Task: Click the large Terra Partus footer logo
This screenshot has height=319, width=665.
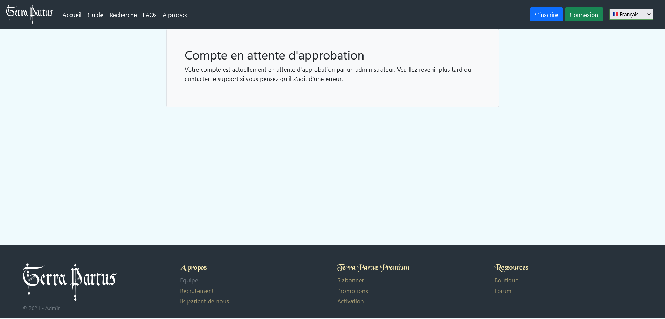Action: (x=70, y=281)
